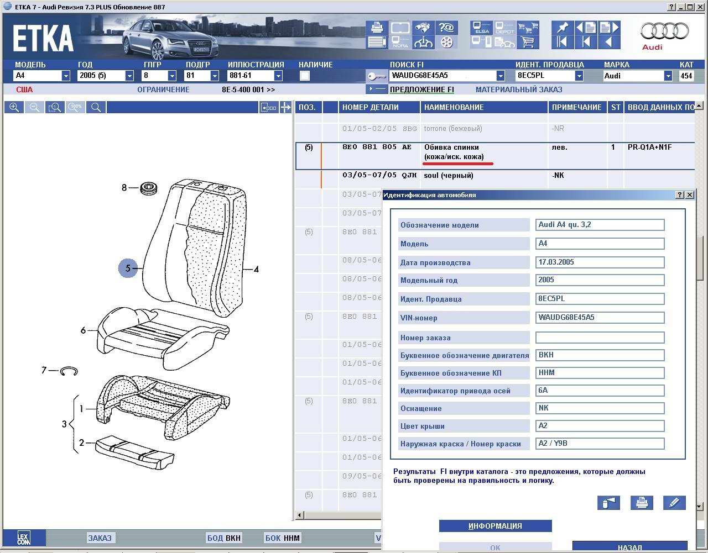This screenshot has width=708, height=553.
Task: Click the NORA toolbar icon
Action: pyautogui.click(x=400, y=42)
